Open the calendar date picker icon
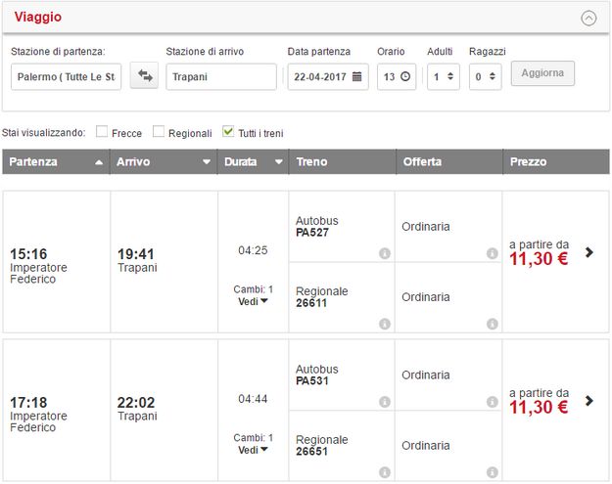The width and height of the screenshot is (612, 484). pyautogui.click(x=357, y=76)
